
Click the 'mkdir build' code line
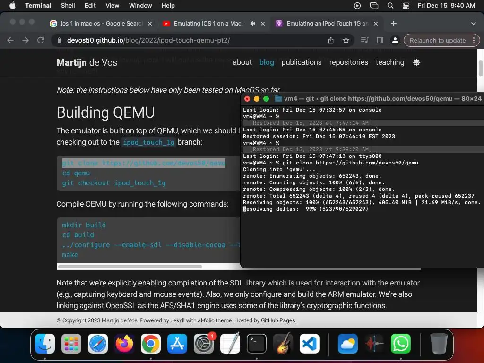(x=84, y=225)
